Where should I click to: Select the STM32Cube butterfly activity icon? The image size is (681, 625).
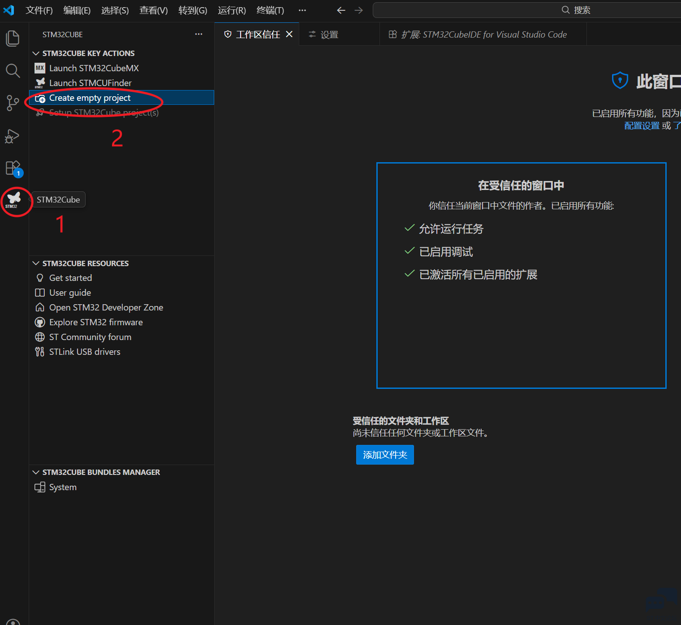[x=13, y=200]
